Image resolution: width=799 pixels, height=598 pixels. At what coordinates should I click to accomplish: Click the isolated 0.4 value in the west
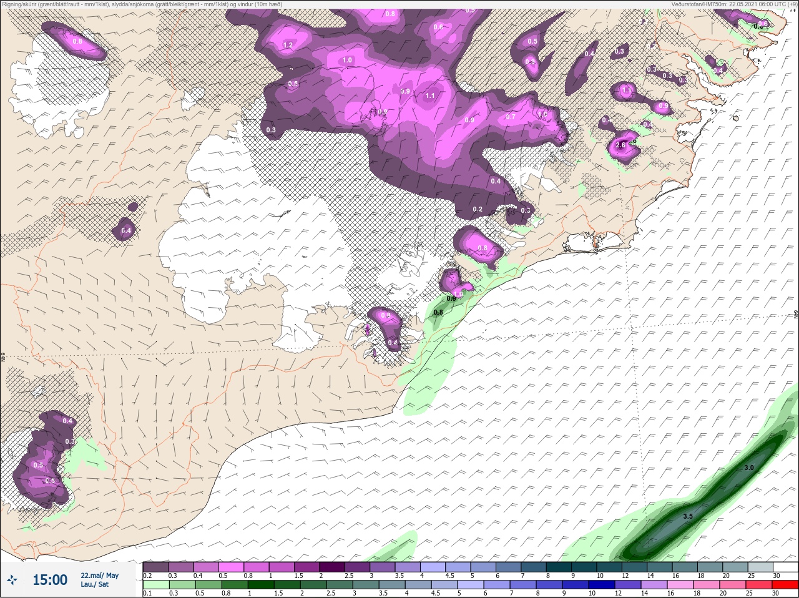pyautogui.click(x=126, y=230)
